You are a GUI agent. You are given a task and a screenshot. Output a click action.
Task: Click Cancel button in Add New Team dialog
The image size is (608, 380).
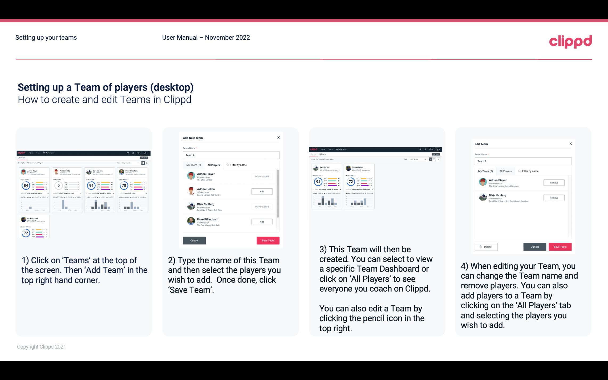tap(194, 240)
